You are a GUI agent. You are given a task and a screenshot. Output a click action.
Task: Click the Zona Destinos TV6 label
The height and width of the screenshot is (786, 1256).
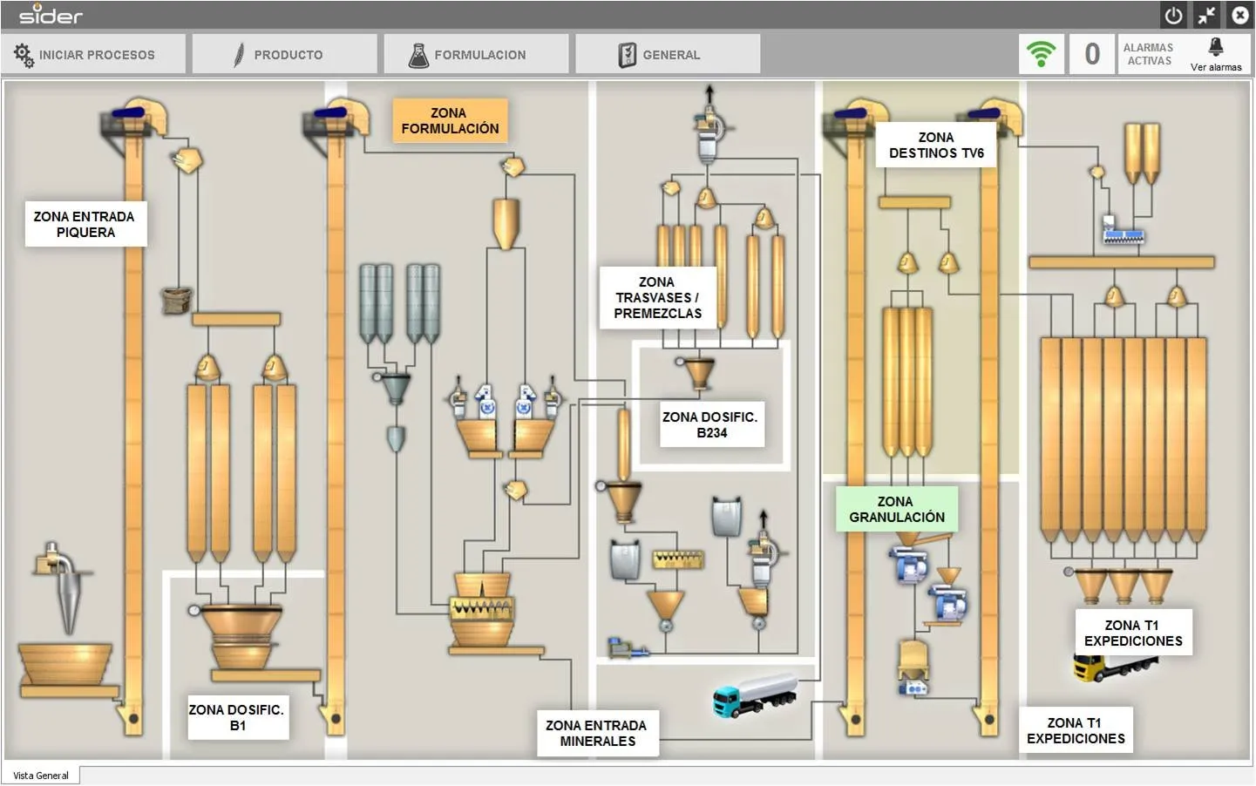(936, 145)
